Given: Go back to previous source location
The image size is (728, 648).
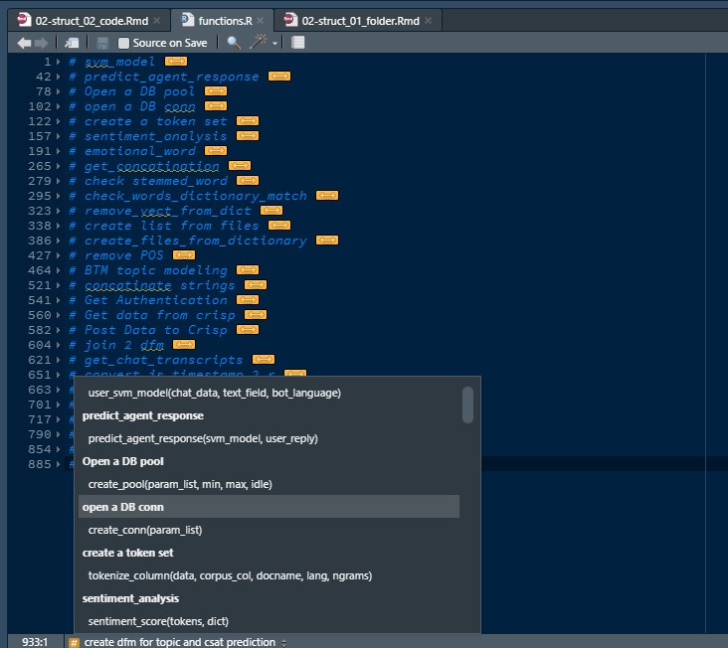Looking at the screenshot, I should click(24, 43).
